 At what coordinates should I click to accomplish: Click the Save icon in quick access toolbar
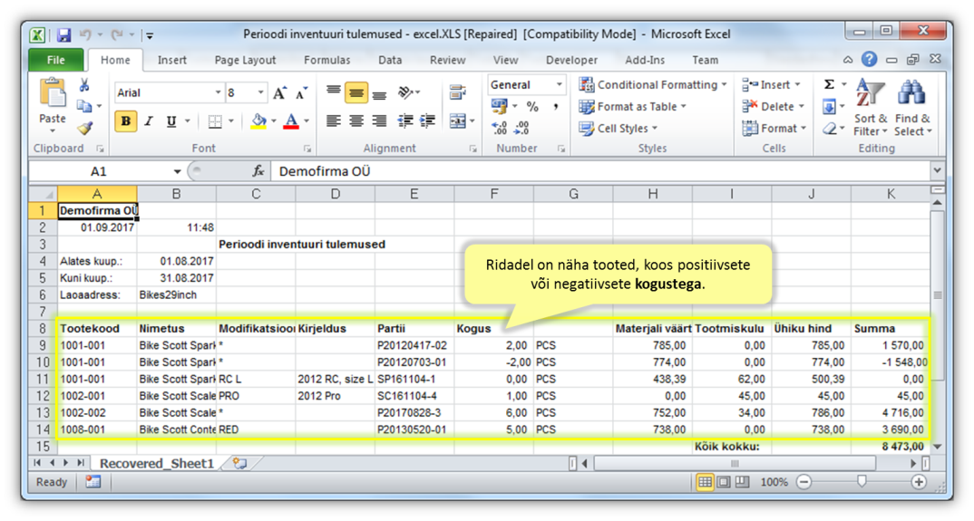click(63, 34)
